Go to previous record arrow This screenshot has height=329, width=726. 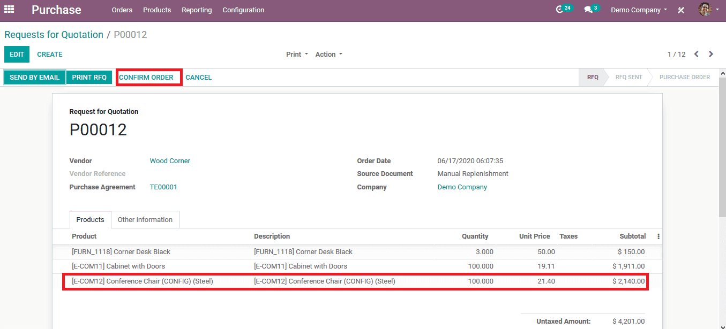click(697, 54)
